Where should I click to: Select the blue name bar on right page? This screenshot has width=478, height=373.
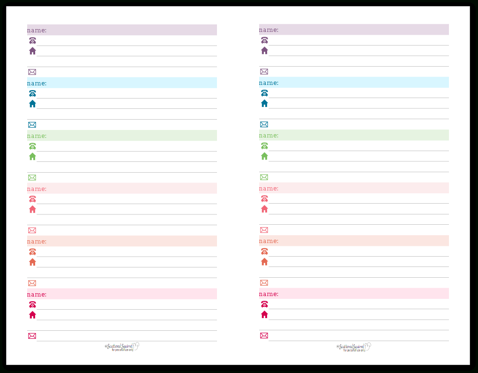click(354, 83)
